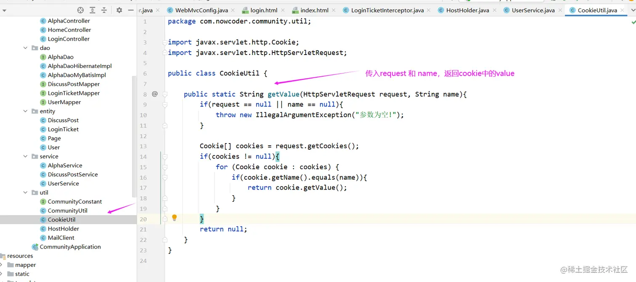The height and width of the screenshot is (282, 636).
Task: Collapse the util package
Action: (x=26, y=193)
